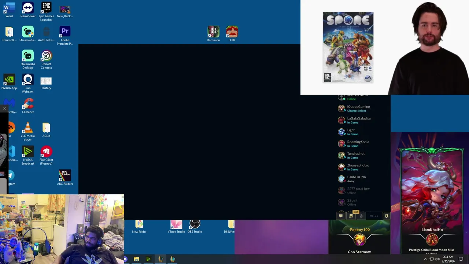
Task: Open the Iriun Webcam shortcut
Action: point(28,84)
